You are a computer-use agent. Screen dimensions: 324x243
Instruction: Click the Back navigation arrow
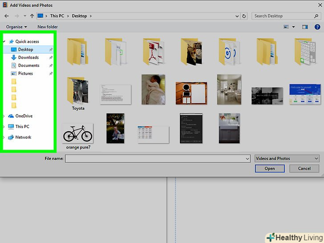(6, 16)
